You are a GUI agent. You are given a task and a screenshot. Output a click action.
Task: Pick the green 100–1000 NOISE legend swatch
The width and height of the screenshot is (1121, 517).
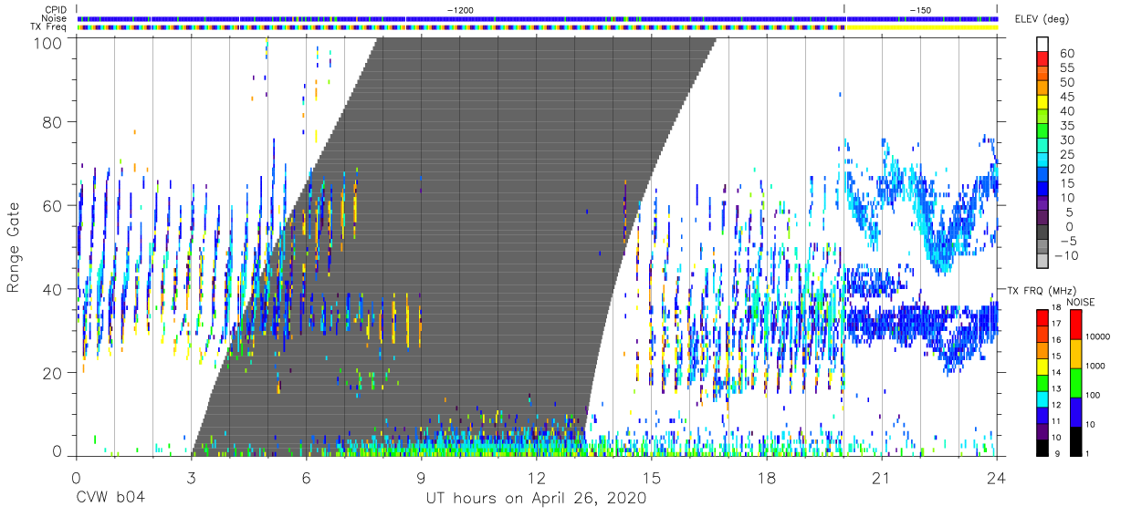pyautogui.click(x=1074, y=381)
